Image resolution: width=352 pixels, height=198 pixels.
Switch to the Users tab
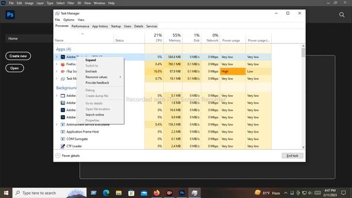128,26
